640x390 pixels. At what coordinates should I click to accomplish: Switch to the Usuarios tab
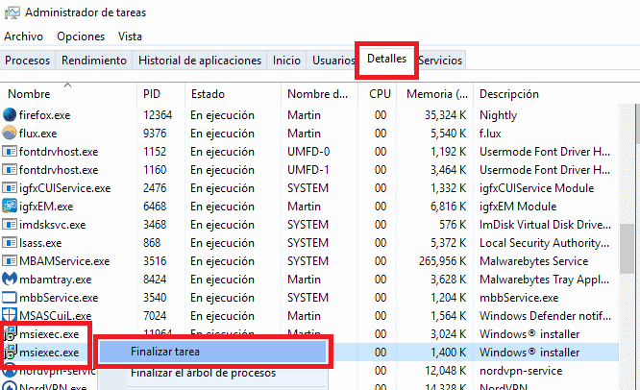coord(333,61)
